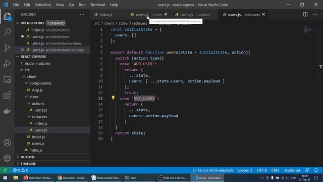Click the remote window indicator in status bar
The width and height of the screenshot is (323, 182).
point(6,170)
